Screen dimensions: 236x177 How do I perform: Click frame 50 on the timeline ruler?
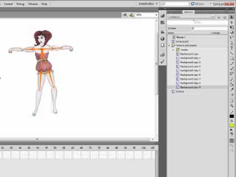pyautogui.click(x=55, y=148)
